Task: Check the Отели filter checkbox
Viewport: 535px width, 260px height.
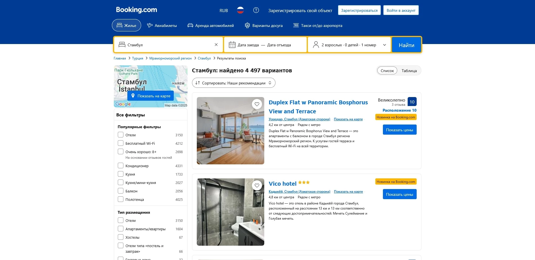Action: click(x=121, y=135)
